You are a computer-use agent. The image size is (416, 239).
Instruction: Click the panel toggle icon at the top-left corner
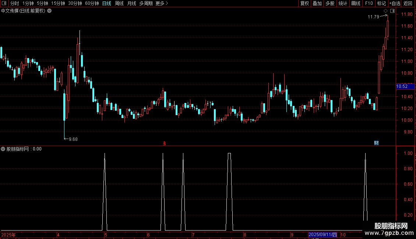pyautogui.click(x=4, y=3)
